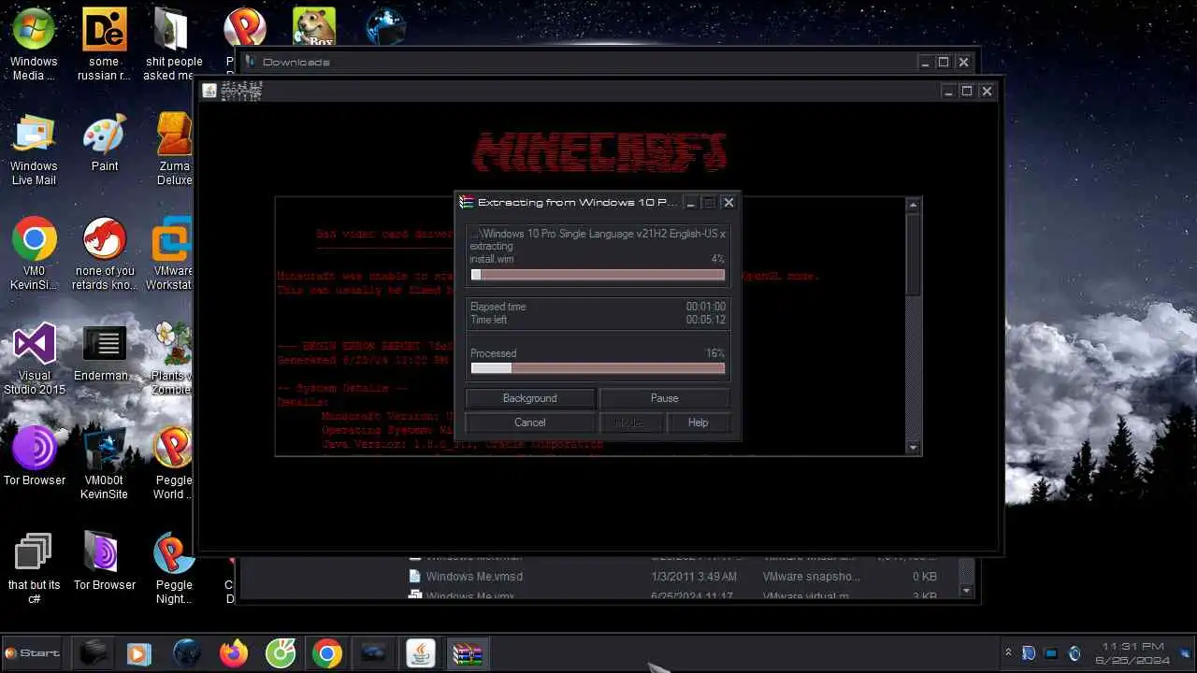Viewport: 1197px width, 673px height.
Task: Select Peggle World desktop icon
Action: tap(173, 464)
